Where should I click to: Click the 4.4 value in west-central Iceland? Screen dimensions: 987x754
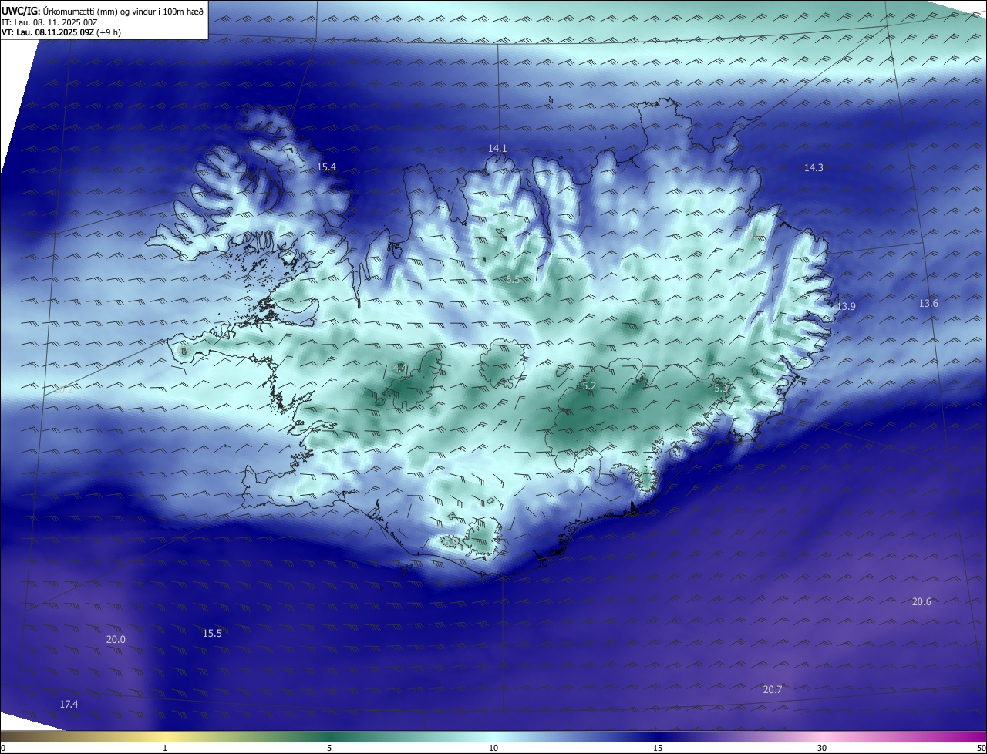pos(400,369)
